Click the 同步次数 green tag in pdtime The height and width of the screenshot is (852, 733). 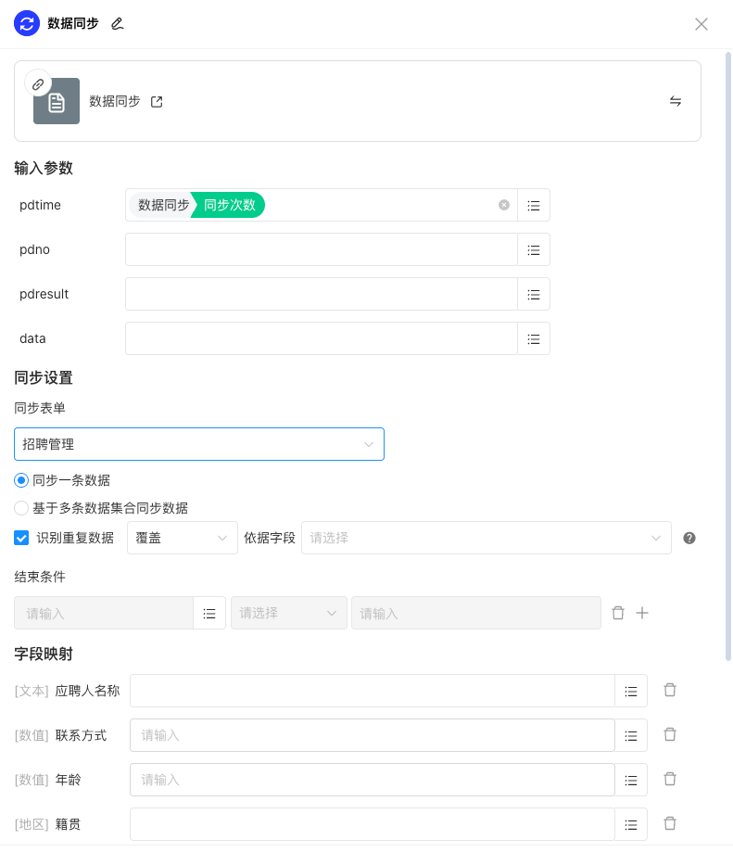coord(230,205)
